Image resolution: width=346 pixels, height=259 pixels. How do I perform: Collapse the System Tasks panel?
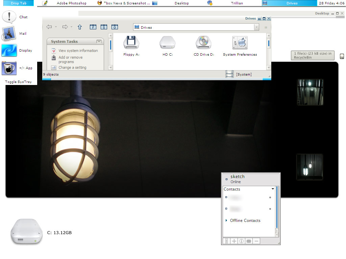[x=99, y=41]
